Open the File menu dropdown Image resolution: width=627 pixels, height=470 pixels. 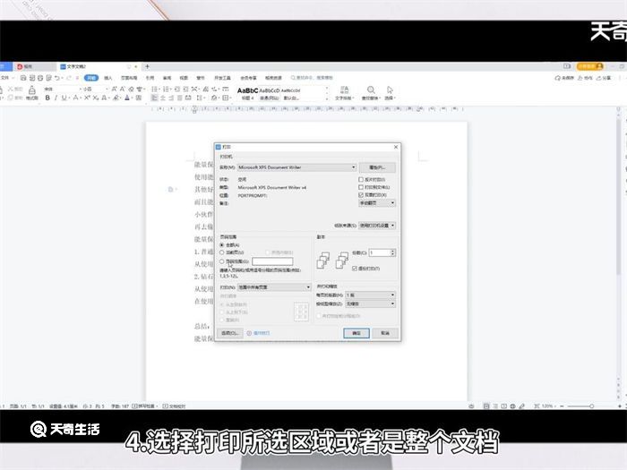point(7,78)
